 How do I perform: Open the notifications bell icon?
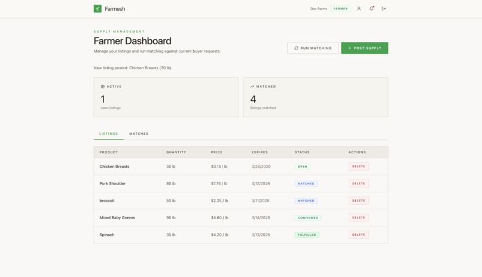371,8
